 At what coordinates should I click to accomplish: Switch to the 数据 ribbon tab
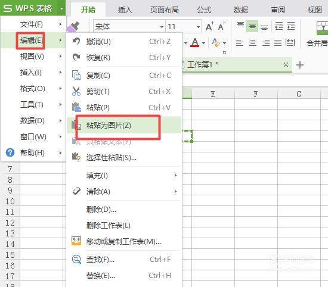[241, 10]
